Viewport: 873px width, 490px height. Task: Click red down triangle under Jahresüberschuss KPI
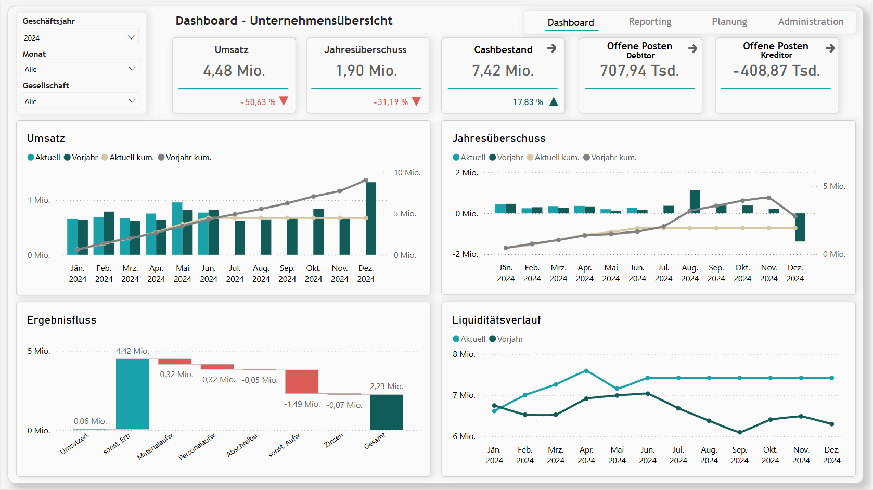416,101
